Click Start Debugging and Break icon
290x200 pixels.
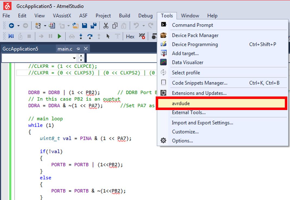(11, 36)
